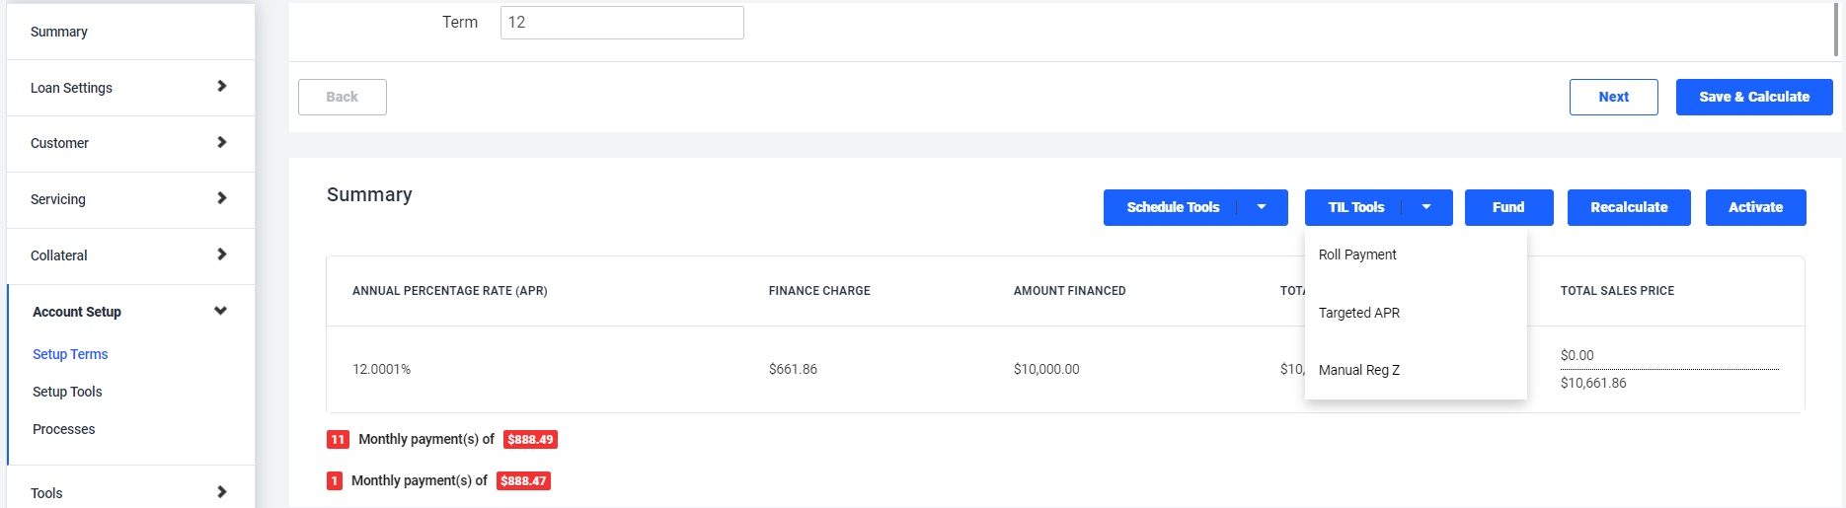Viewport: 1846px width, 508px height.
Task: Open the Schedule Tools dropdown arrow
Action: [1262, 207]
